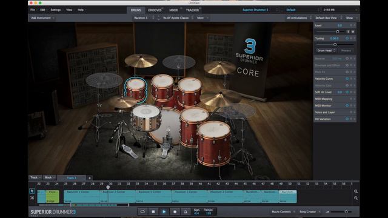
Task: Select the kick drum pedal
Action: tap(166, 147)
